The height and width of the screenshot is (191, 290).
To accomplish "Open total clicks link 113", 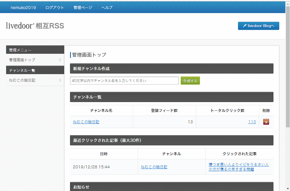I will (x=252, y=122).
